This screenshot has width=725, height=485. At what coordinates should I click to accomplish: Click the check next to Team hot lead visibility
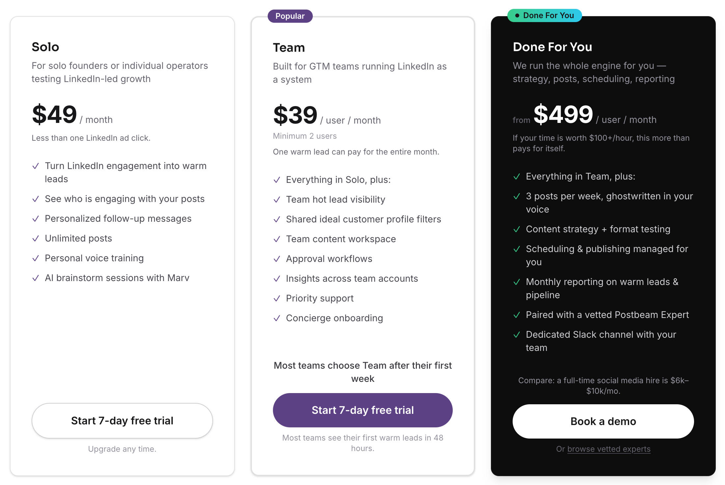pyautogui.click(x=277, y=200)
